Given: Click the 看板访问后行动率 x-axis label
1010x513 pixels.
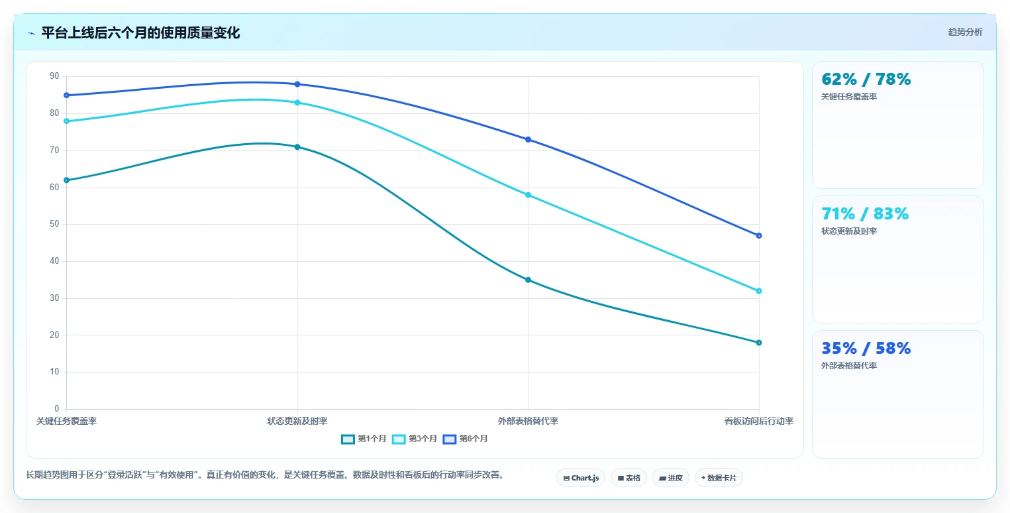Looking at the screenshot, I should point(759,421).
